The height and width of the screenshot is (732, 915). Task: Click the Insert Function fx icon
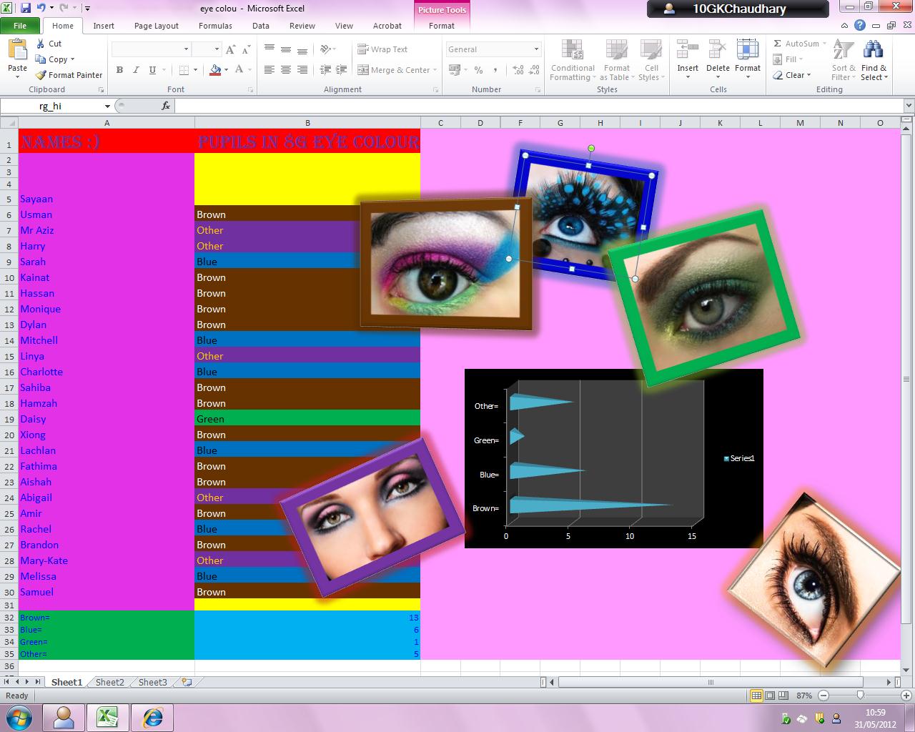tap(166, 106)
